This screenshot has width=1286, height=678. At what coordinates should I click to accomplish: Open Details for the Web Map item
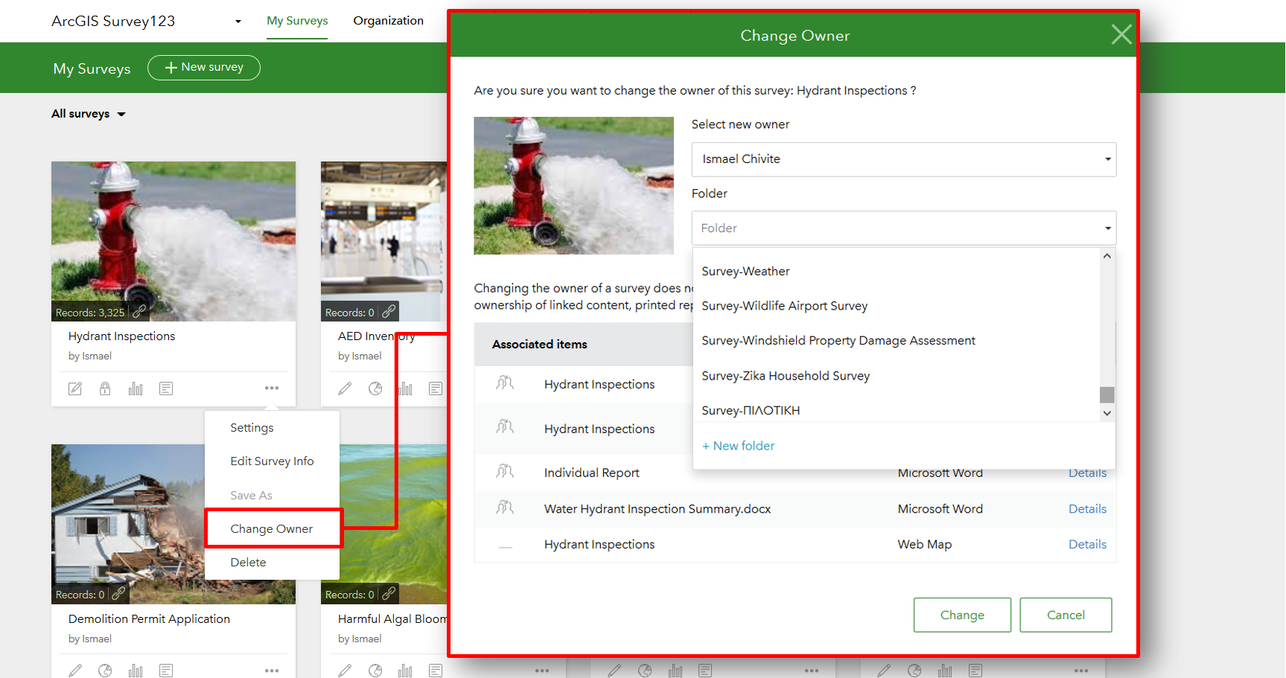coord(1087,545)
